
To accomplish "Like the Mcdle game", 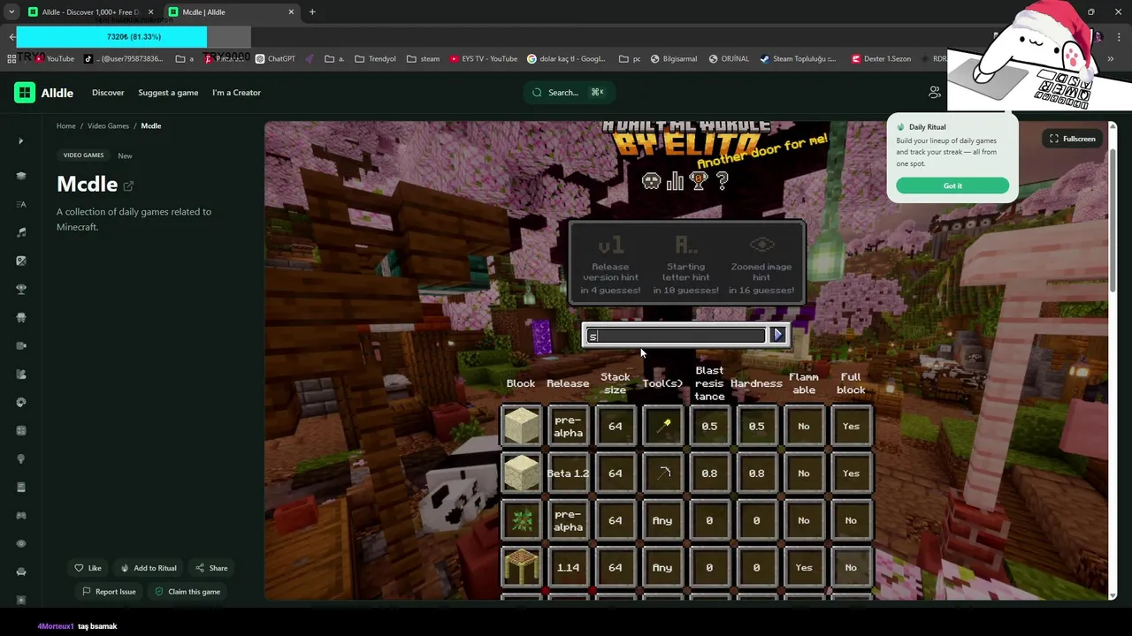I will pos(88,568).
